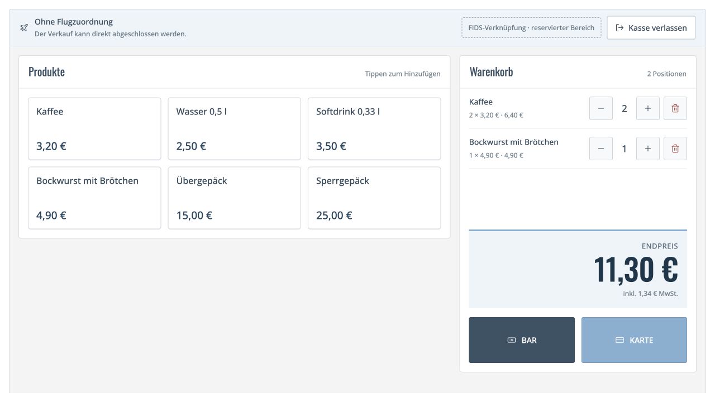Click Bockwurst quantity value 1

(x=625, y=149)
